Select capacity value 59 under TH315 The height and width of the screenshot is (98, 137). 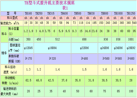click(x=54, y=23)
